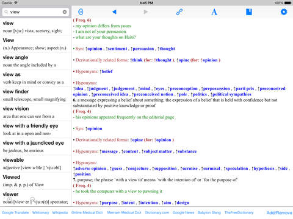
Task: Follow the "intention" hypernym link
Action: 148,203
